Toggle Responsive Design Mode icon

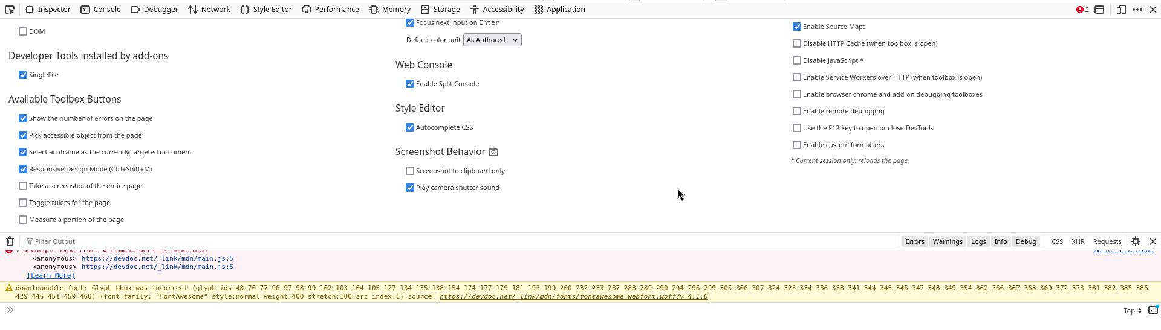point(1120,10)
